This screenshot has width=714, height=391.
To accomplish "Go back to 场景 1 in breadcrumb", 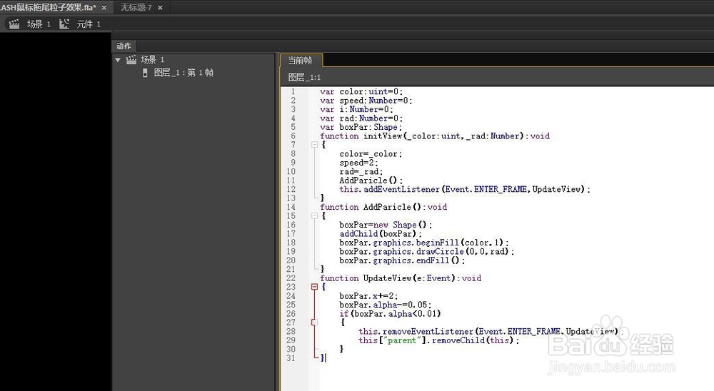I will click(39, 24).
